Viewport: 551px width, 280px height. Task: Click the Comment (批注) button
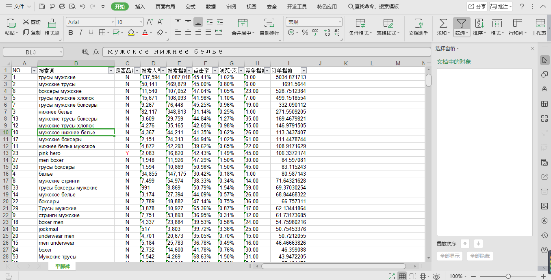pyautogui.click(x=501, y=6)
